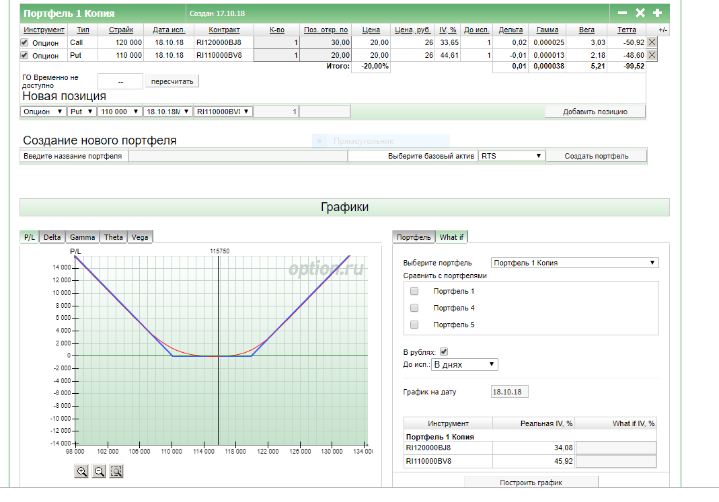This screenshot has height=502, width=719.
Task: Tick the Портфель 1 comparison checkbox
Action: click(x=414, y=291)
